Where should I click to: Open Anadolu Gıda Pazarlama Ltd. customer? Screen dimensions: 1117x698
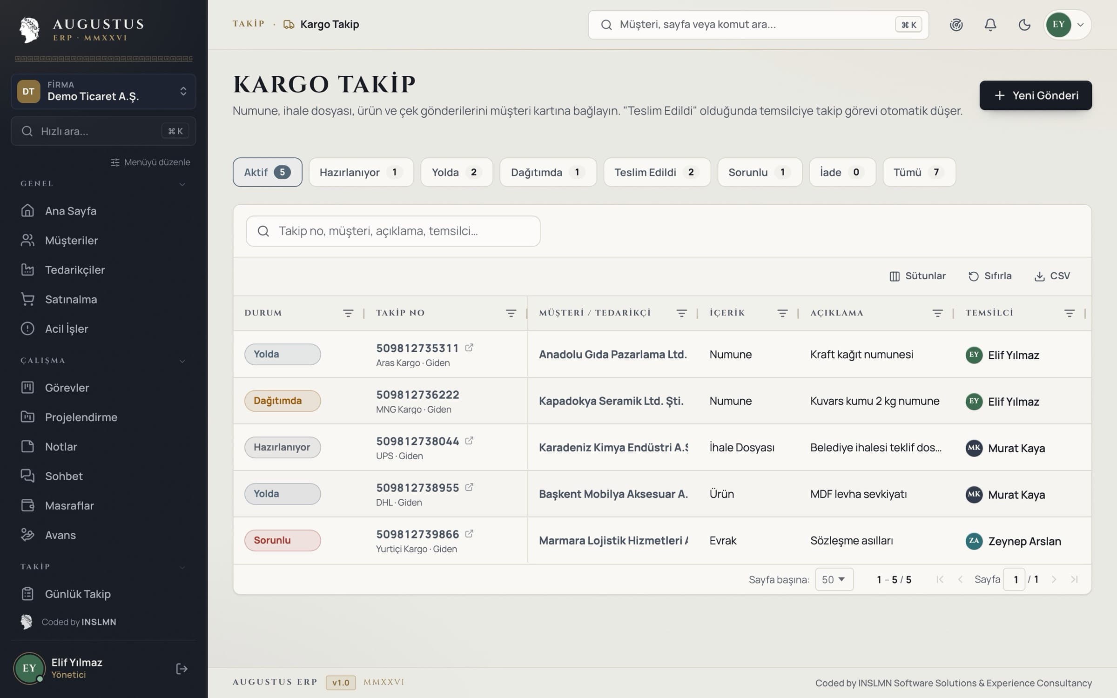[x=612, y=354]
